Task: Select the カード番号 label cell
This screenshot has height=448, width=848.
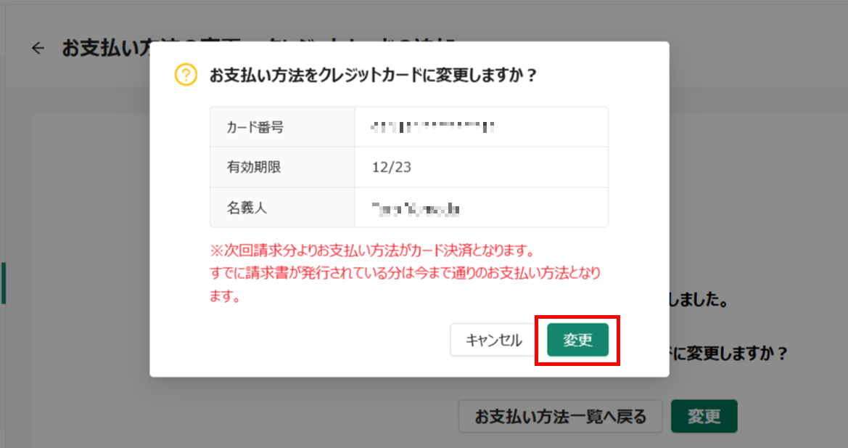Action: tap(282, 126)
